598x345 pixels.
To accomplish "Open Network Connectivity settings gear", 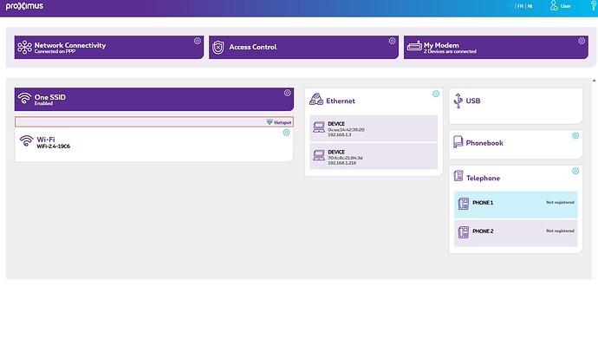I will click(x=198, y=41).
